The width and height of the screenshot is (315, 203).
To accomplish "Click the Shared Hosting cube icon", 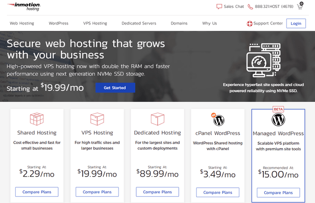I will tap(37, 119).
